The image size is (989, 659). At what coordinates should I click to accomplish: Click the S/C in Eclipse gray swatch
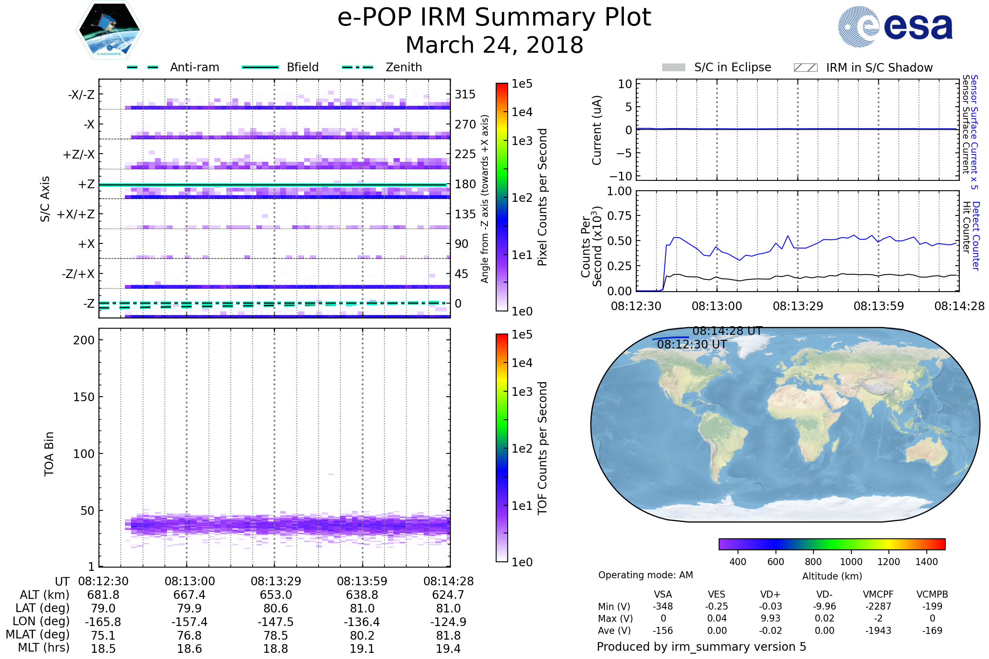673,68
